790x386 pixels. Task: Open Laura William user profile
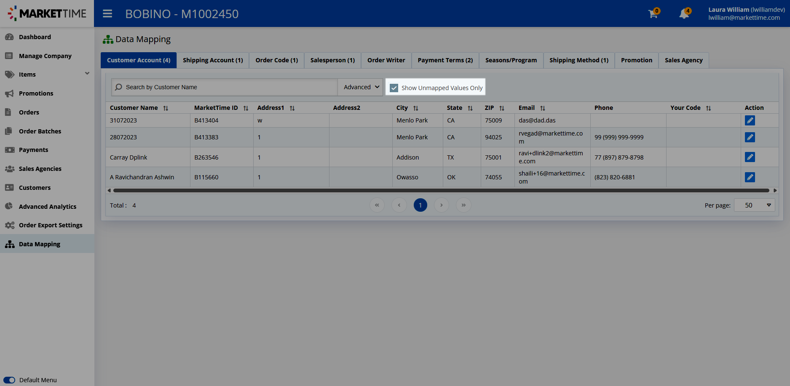(x=747, y=13)
